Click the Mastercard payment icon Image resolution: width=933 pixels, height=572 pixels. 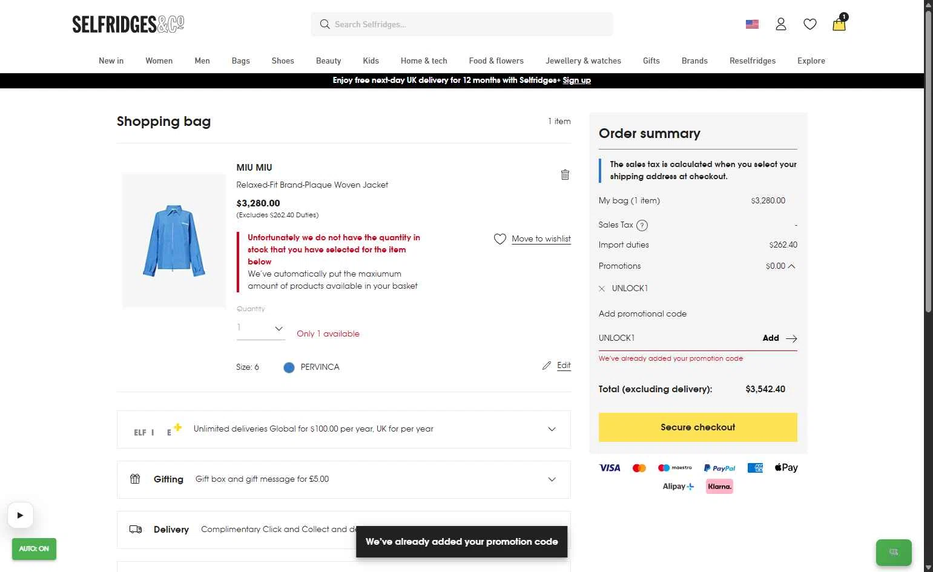(639, 468)
